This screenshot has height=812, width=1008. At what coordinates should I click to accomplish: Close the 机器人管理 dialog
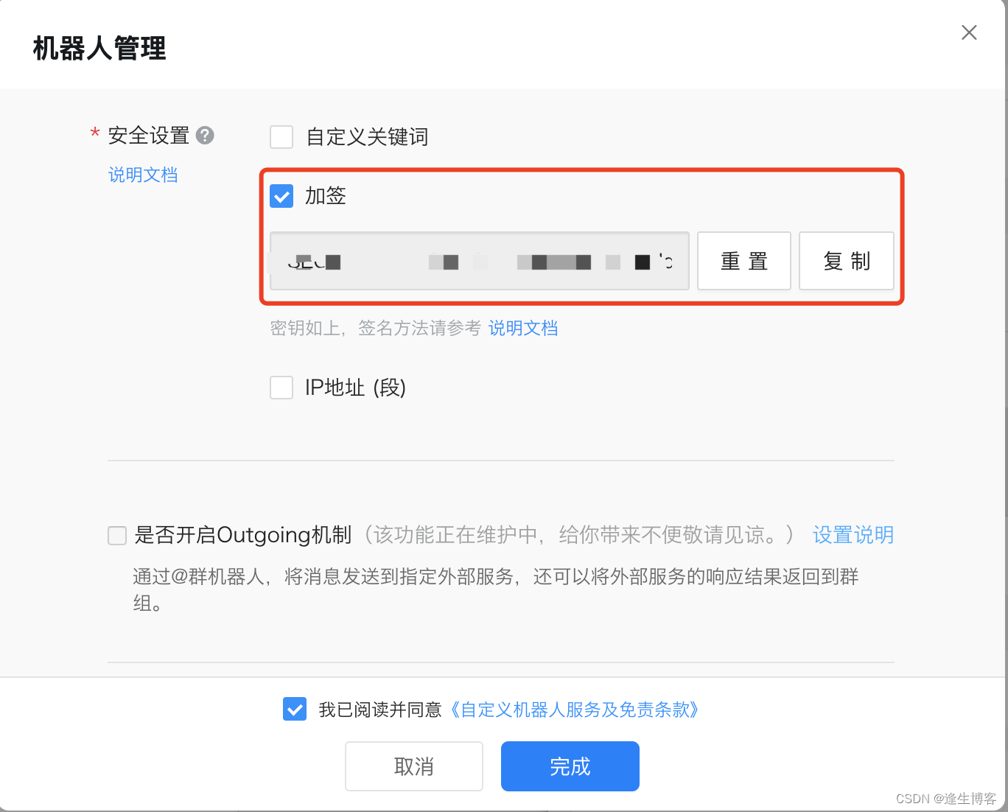click(969, 32)
